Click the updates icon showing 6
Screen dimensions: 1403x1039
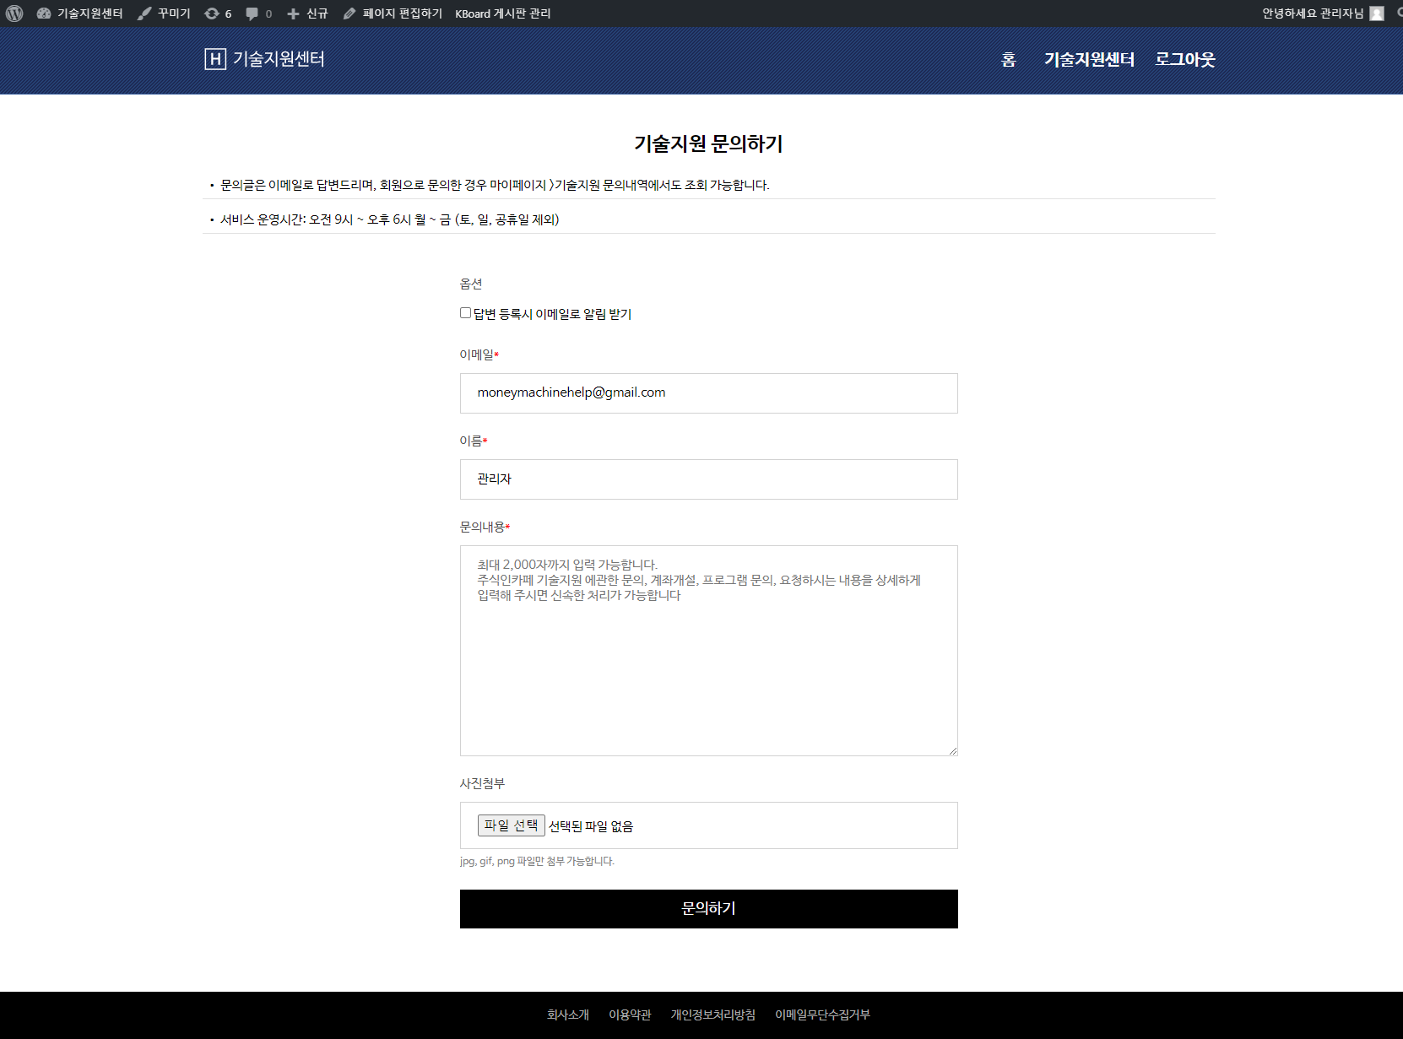pos(212,14)
